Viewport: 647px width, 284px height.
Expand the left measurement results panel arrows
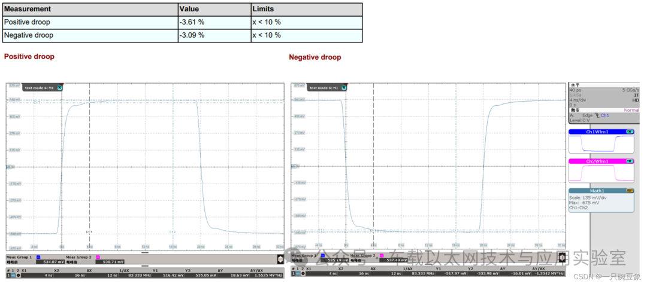pos(280,259)
